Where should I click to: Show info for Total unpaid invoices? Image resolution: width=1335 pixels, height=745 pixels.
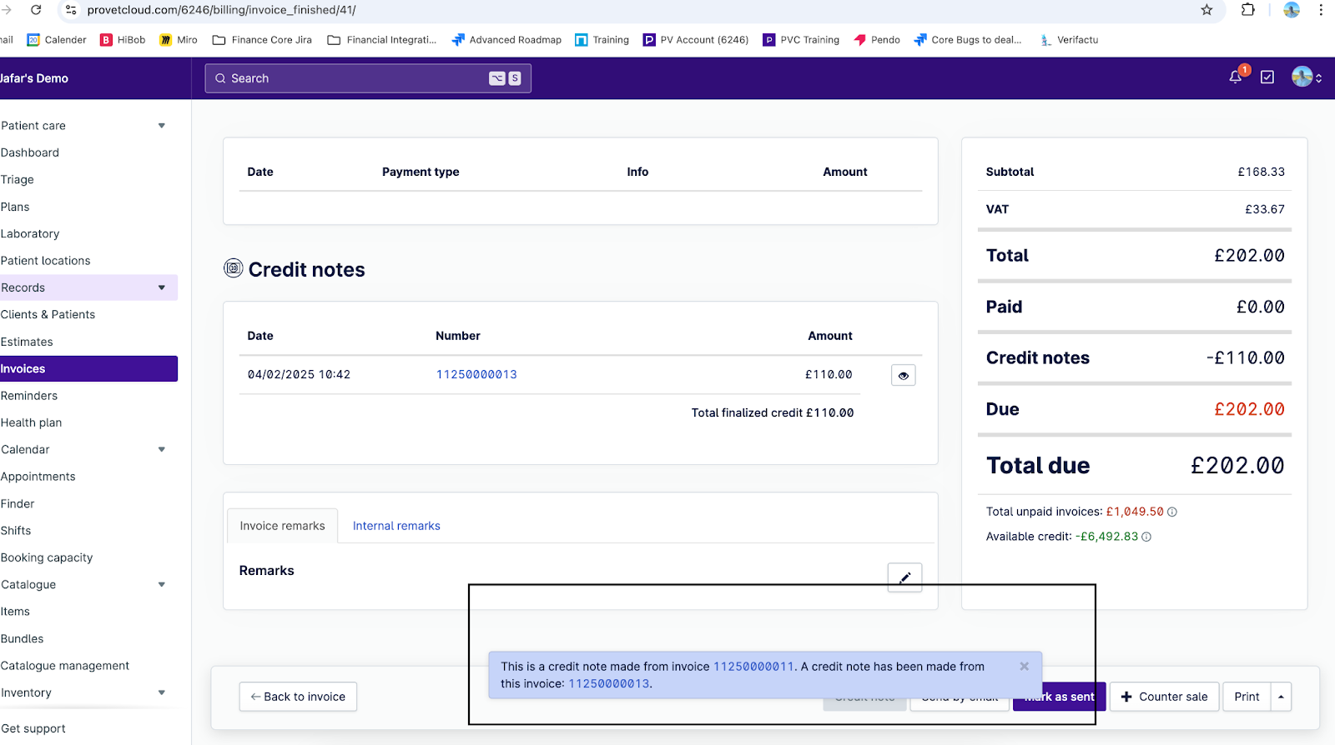[x=1172, y=512]
